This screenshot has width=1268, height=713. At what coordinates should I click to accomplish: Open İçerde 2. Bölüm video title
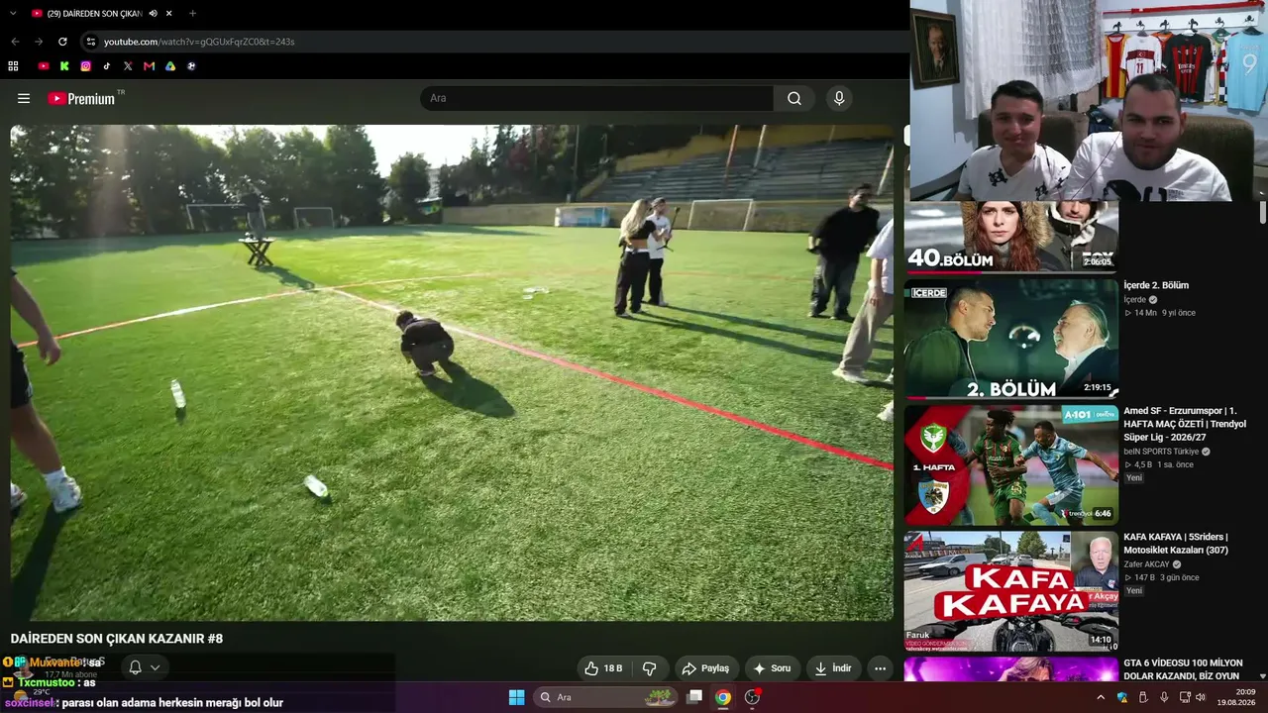(x=1156, y=285)
